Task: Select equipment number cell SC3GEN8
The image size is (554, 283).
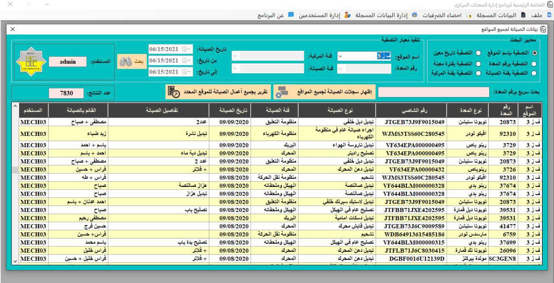Action: click(502, 259)
